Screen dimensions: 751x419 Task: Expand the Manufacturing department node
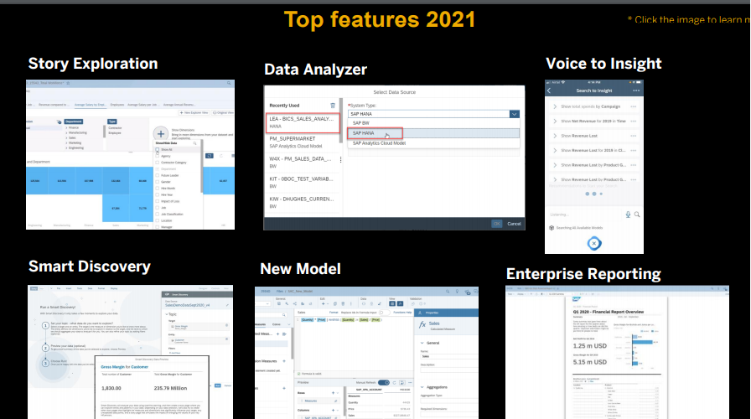[66, 132]
